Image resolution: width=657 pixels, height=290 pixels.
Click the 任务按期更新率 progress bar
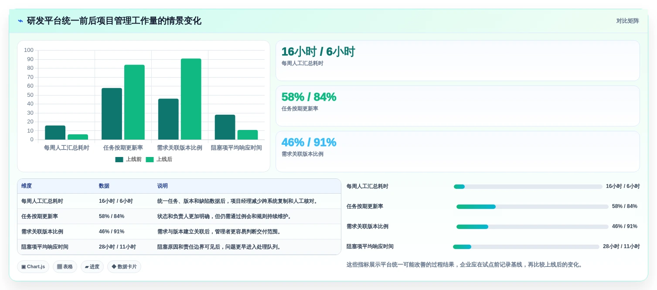click(x=532, y=207)
